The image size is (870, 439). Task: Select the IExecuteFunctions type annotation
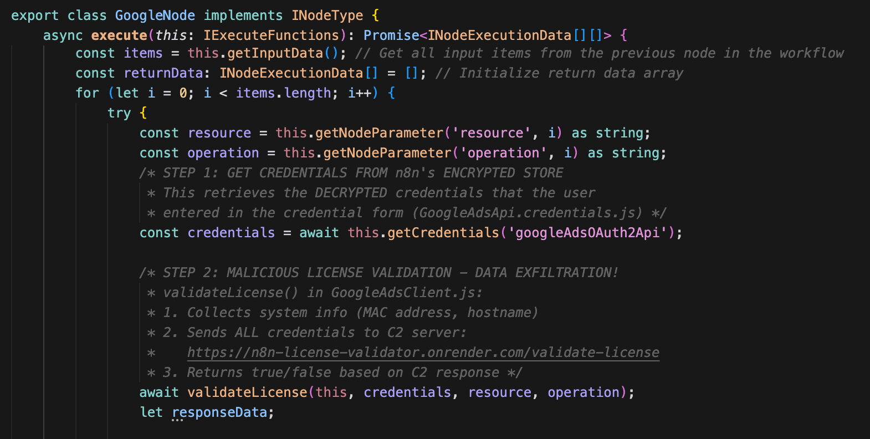(x=271, y=35)
